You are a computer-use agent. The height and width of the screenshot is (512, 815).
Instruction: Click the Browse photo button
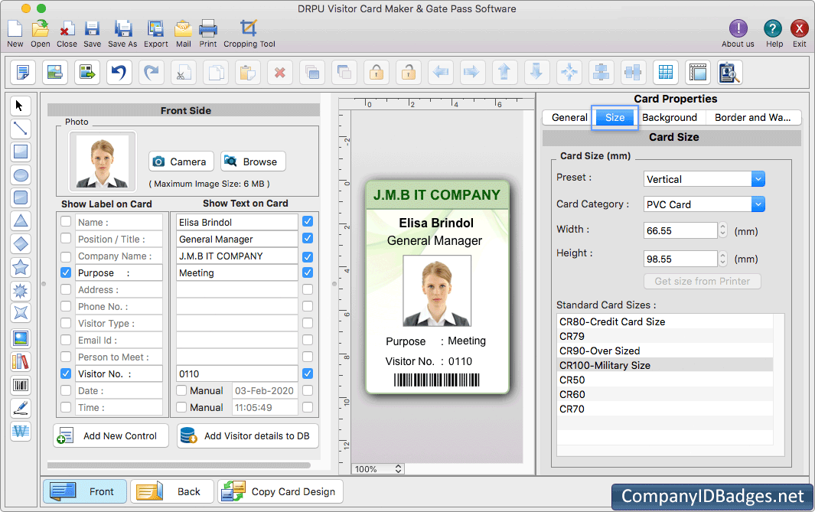[x=253, y=161]
